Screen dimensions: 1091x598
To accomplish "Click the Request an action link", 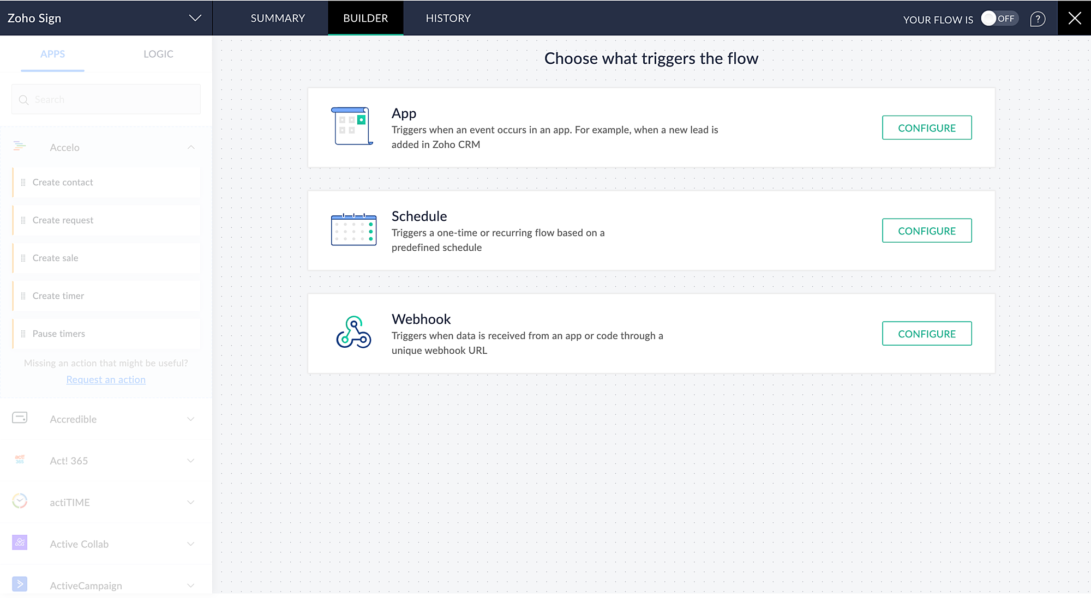I will click(106, 379).
